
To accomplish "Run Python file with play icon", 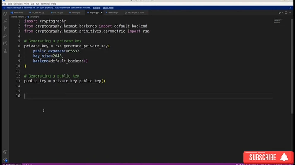I will [280, 12].
